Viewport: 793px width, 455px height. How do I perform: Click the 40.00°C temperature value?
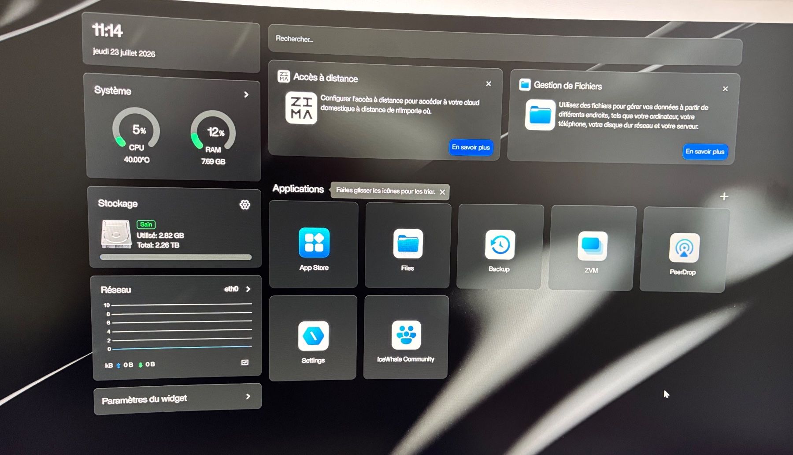137,159
